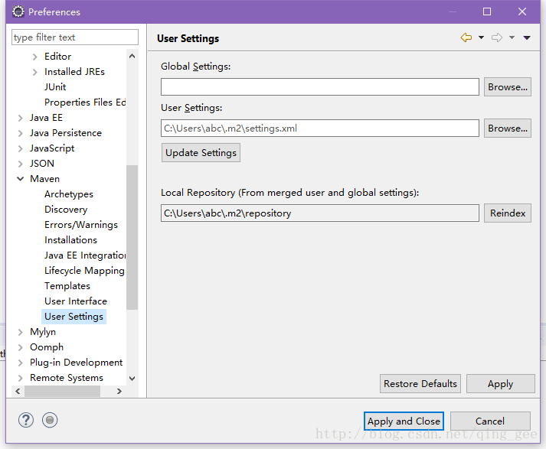Click the tree vertical scrollbar thumb

132,237
